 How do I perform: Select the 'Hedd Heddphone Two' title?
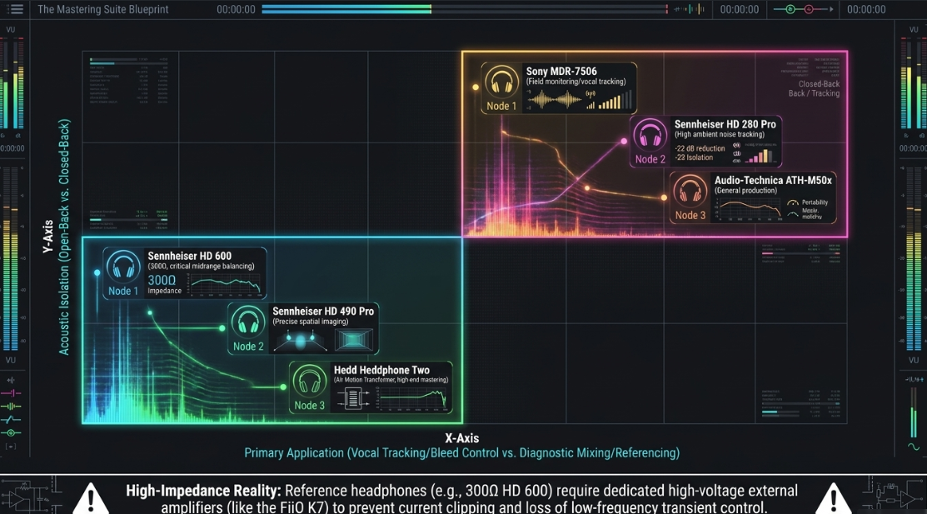[382, 370]
